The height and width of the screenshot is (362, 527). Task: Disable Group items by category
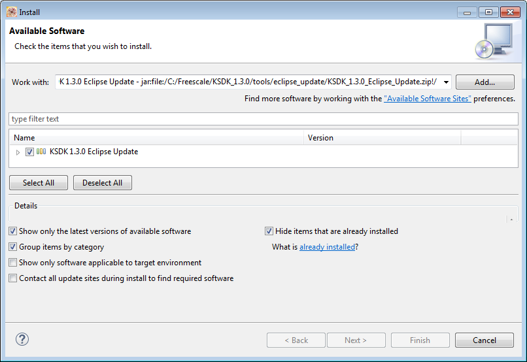tap(13, 247)
